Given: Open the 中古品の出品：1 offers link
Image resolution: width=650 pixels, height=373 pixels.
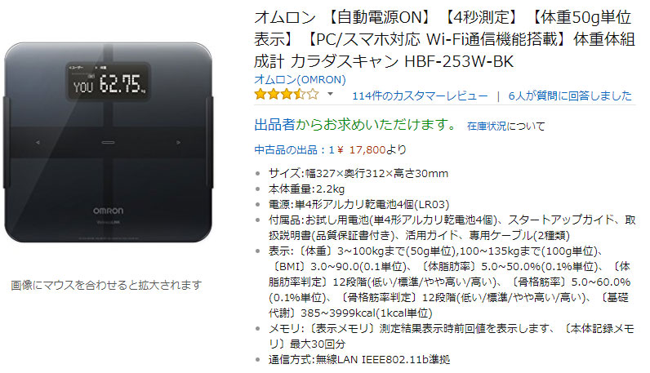Looking at the screenshot, I should tap(294, 149).
